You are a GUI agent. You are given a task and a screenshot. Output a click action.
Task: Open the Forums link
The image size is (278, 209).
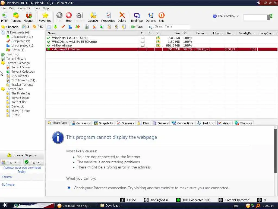pos(7,177)
